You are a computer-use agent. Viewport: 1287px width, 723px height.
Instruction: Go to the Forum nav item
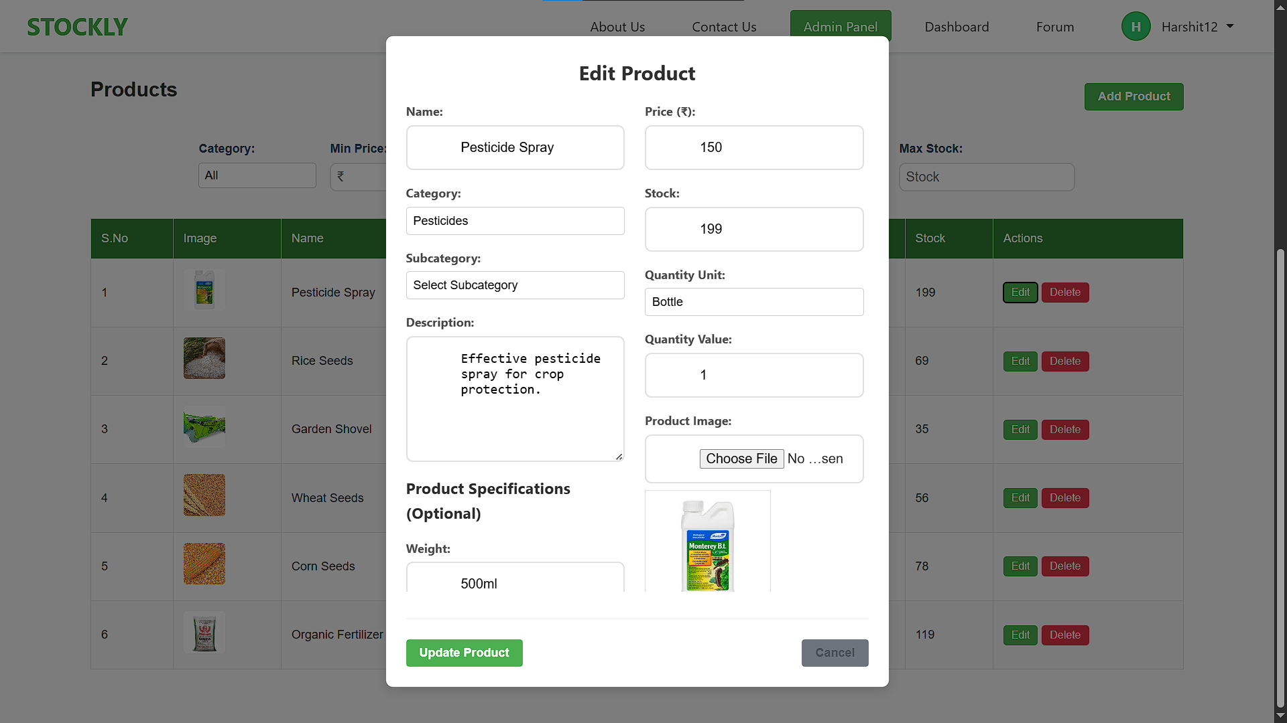tap(1055, 27)
